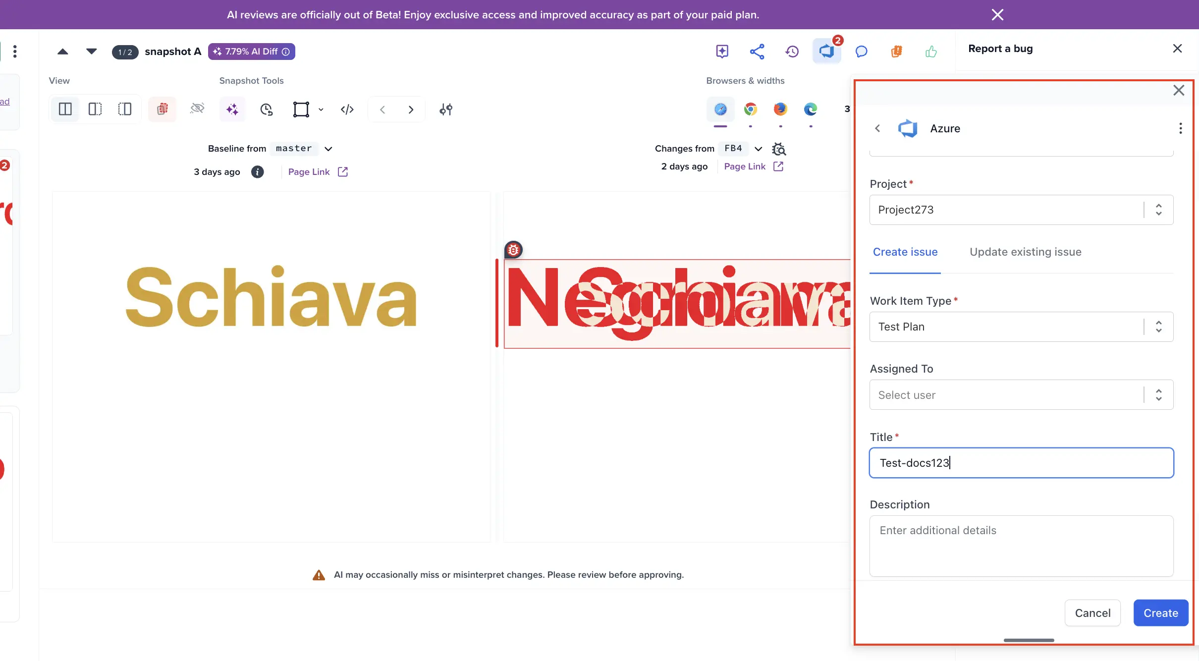
Task: Open the Assigned To select user dropdown
Action: pyautogui.click(x=1021, y=395)
